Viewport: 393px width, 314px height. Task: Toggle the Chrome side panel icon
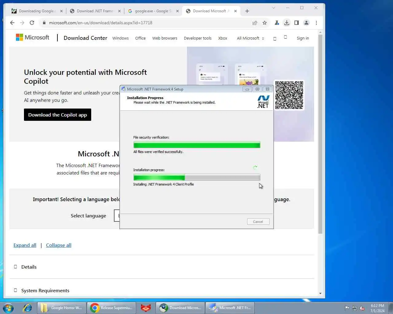(297, 23)
